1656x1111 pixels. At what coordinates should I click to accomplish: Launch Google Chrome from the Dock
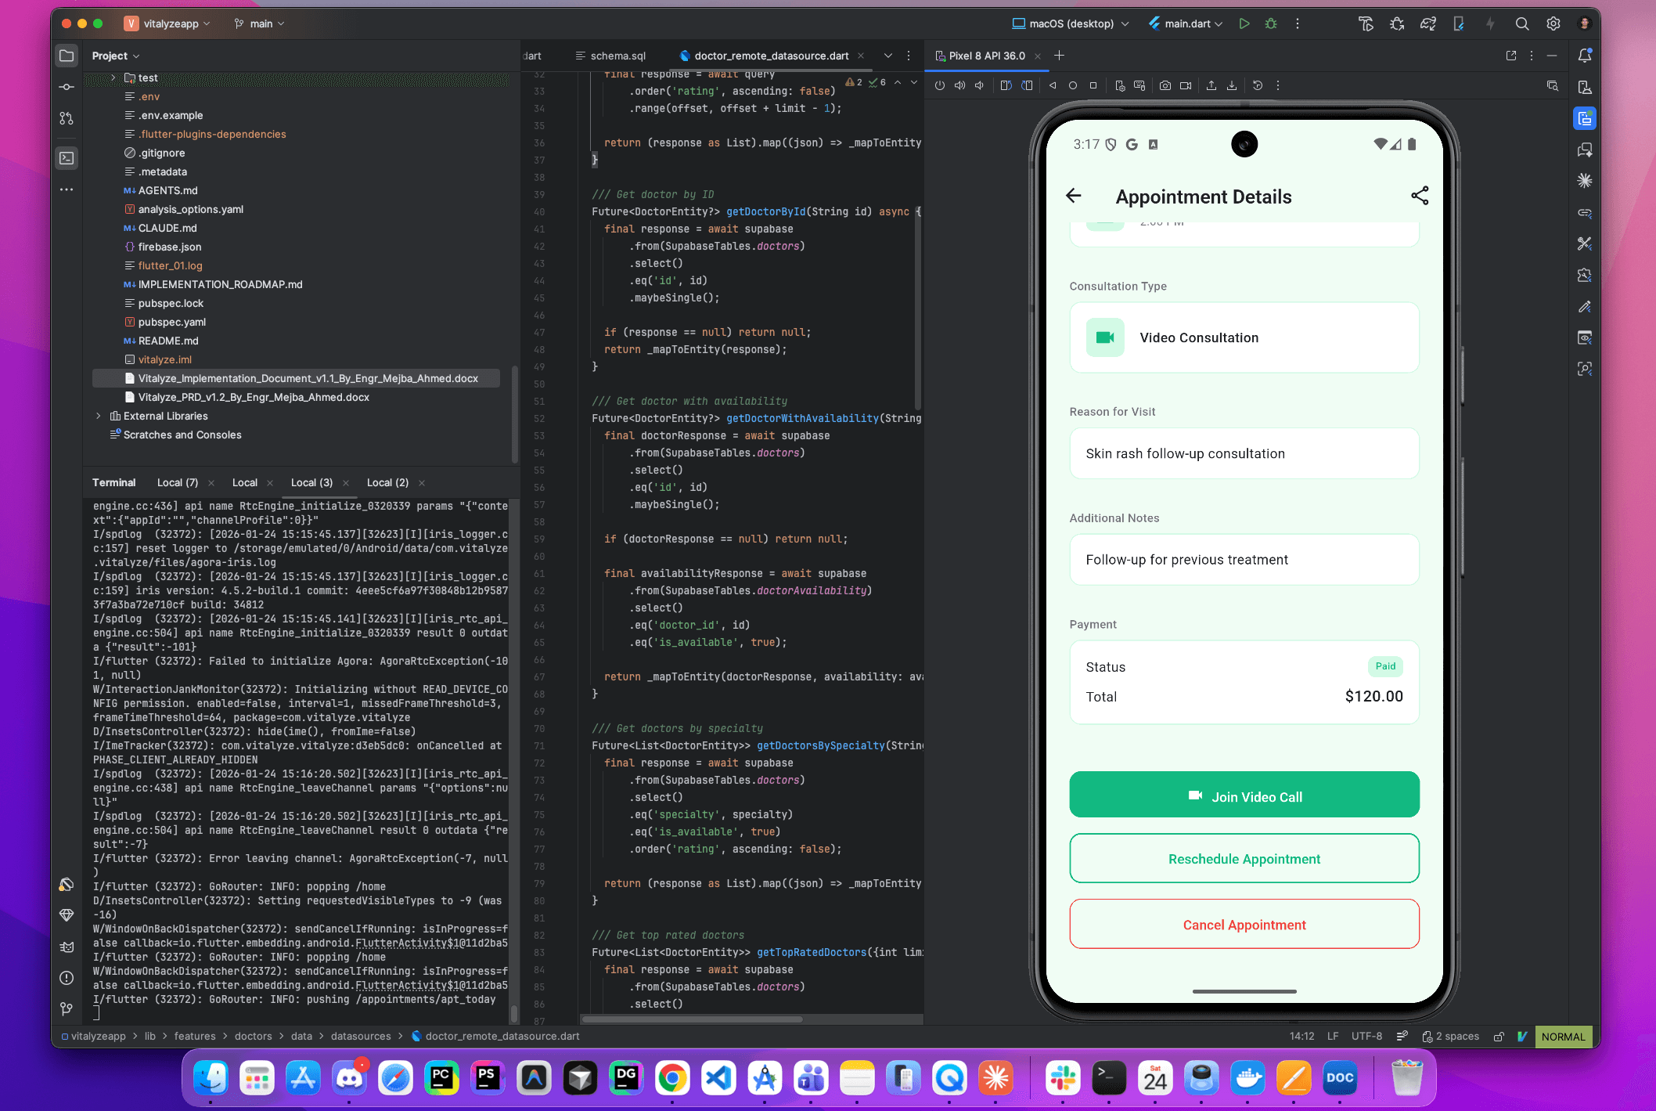point(672,1078)
